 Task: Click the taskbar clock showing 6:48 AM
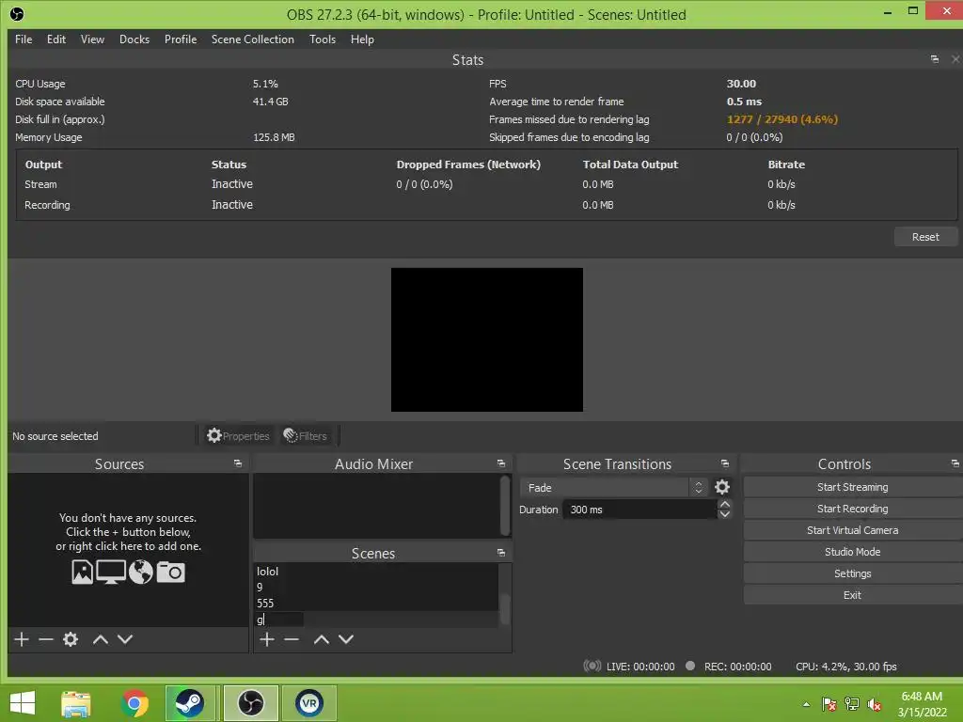(x=922, y=703)
